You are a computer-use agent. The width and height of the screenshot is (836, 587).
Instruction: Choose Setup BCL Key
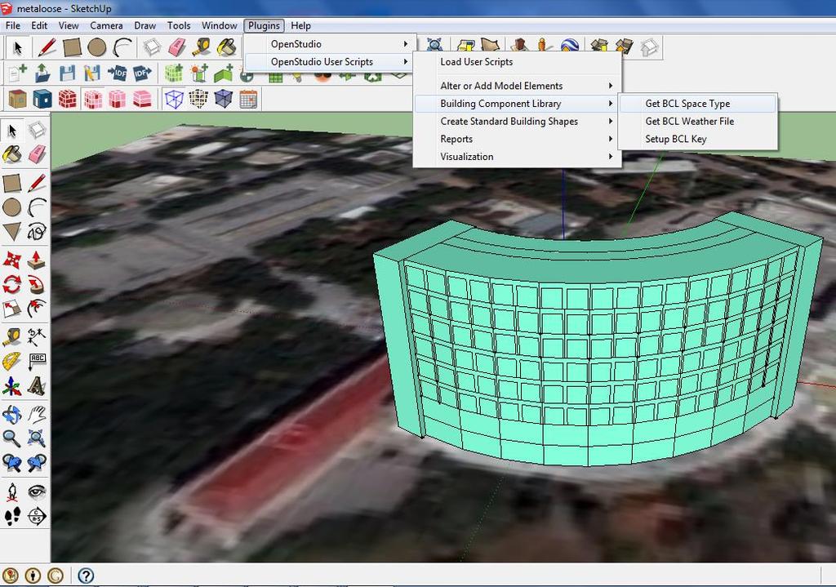pyautogui.click(x=697, y=139)
